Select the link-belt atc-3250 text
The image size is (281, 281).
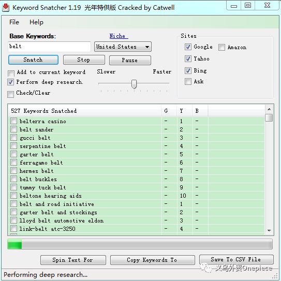click(47, 229)
